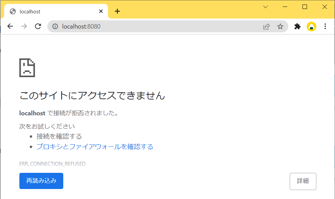Click the 再読み込み reload button
335x199 pixels.
41,181
